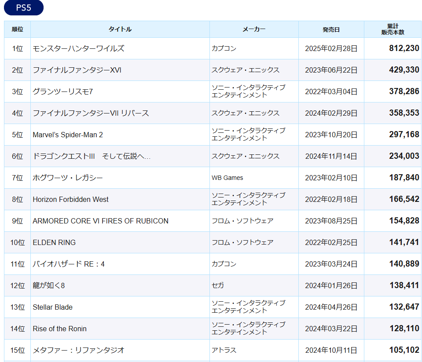
Task: Click maker フロム・ソフトウェア in ELDEN RING row
Action: click(x=242, y=242)
